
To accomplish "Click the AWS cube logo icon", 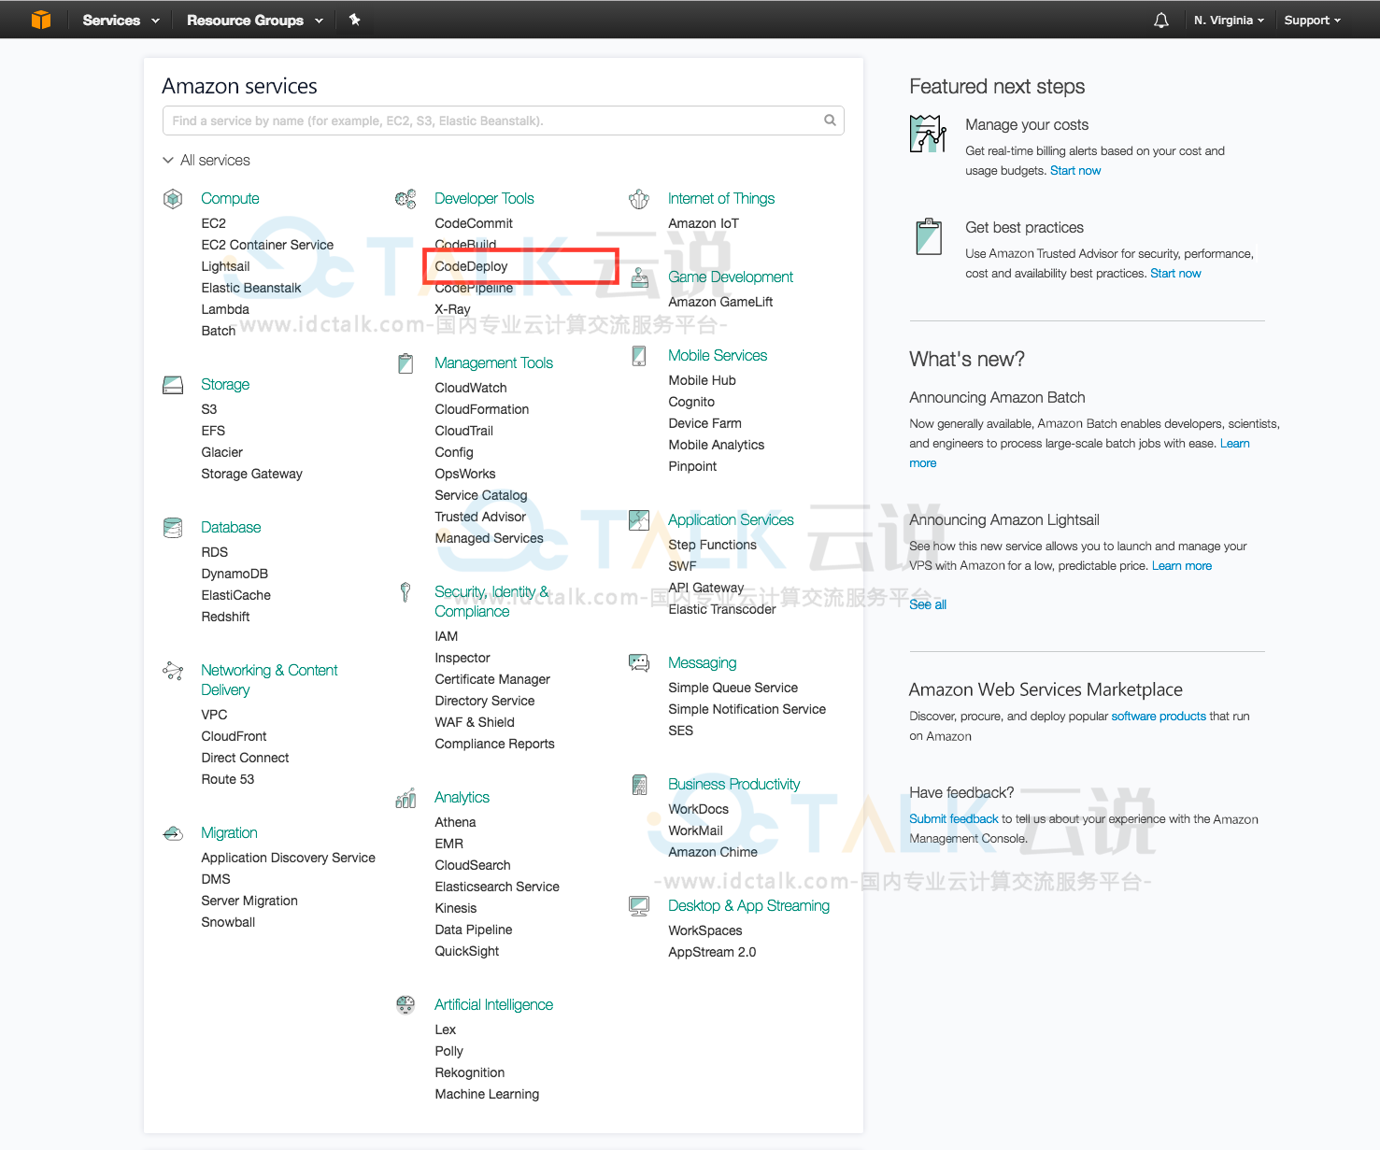I will [x=41, y=20].
